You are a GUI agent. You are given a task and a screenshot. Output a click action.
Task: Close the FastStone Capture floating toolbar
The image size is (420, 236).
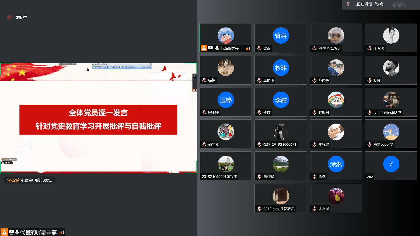point(150,64)
